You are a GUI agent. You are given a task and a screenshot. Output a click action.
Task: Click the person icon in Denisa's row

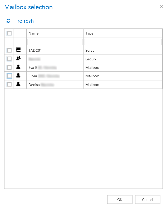click(x=18, y=84)
